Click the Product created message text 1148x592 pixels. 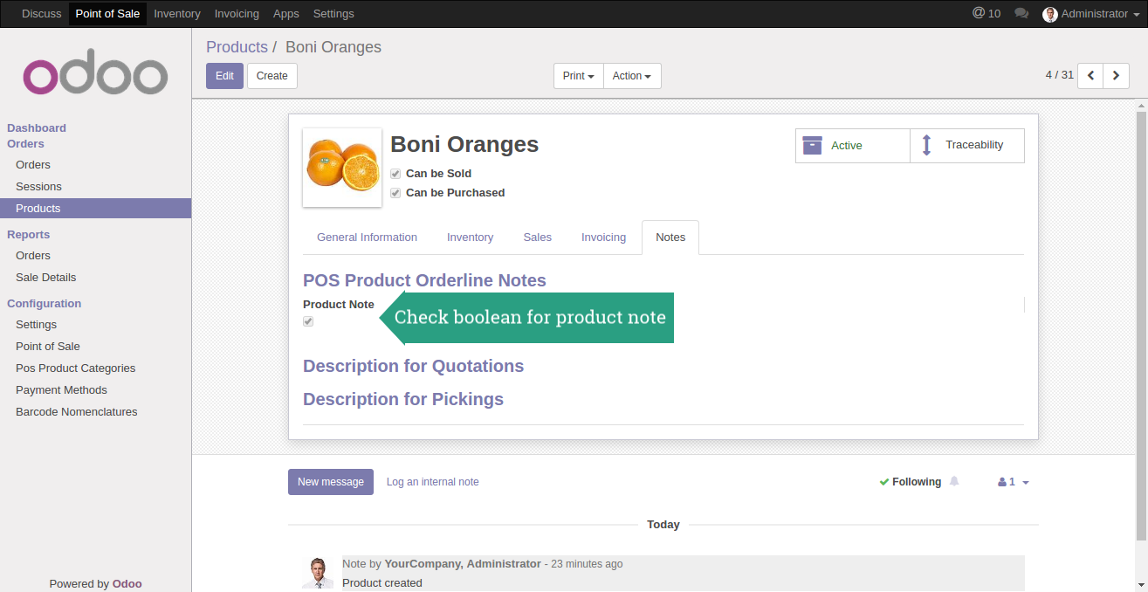[x=382, y=582]
